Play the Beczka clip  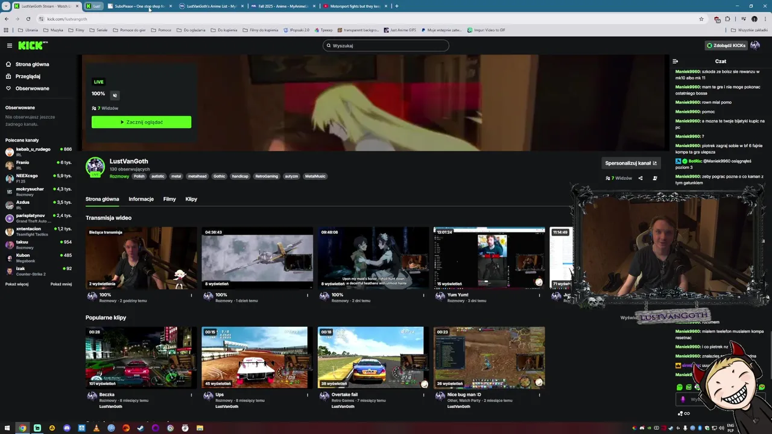[x=141, y=357]
